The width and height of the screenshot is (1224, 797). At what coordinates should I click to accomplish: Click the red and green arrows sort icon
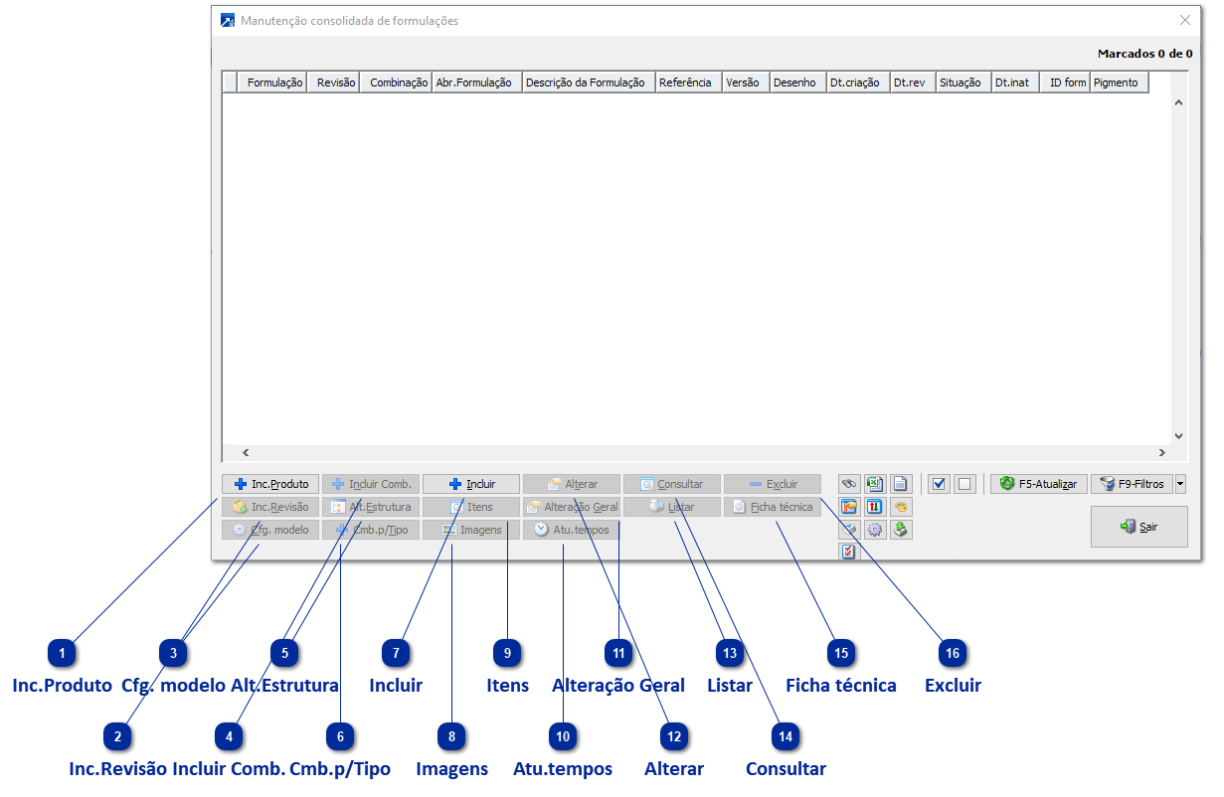[875, 507]
